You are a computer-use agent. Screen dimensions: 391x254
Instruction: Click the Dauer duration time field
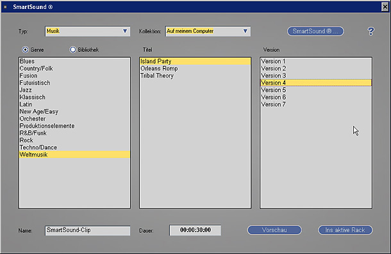[x=195, y=230]
